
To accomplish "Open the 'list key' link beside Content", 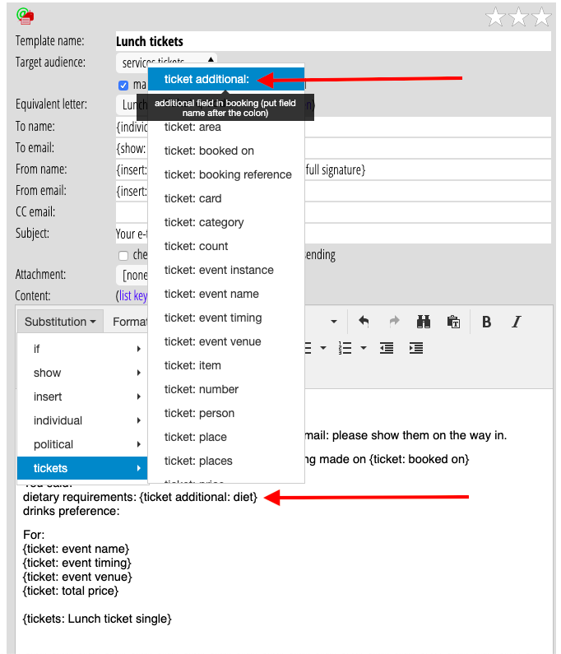I will (x=133, y=295).
